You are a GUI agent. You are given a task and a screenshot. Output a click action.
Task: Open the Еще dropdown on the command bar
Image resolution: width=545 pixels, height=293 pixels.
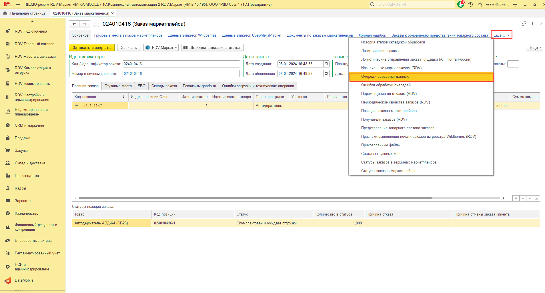coord(534,48)
